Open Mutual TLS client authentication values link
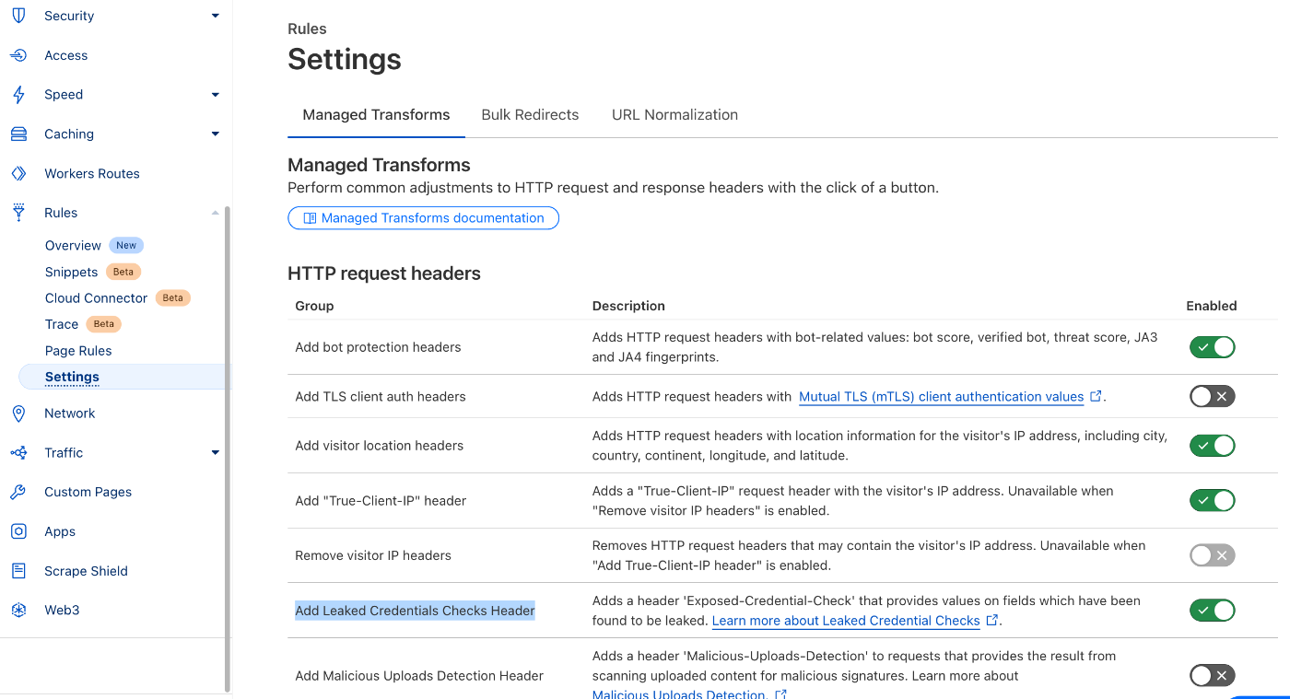Image resolution: width=1290 pixels, height=699 pixels. click(x=941, y=397)
